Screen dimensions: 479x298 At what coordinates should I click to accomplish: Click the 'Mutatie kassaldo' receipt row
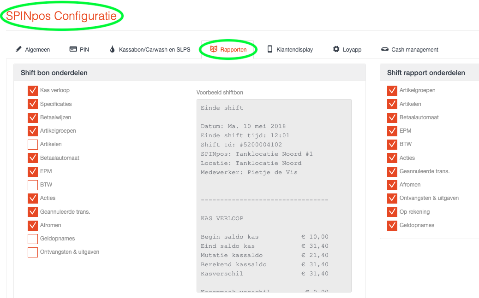[x=264, y=255]
